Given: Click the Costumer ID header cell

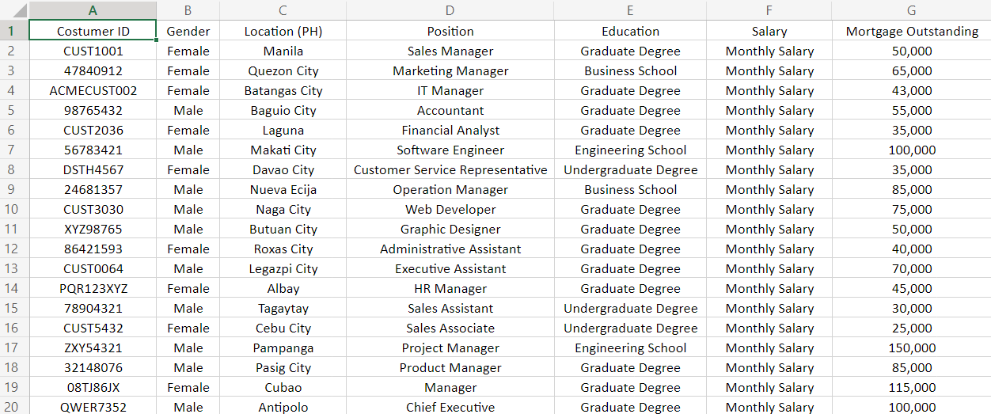Looking at the screenshot, I should click(x=93, y=32).
